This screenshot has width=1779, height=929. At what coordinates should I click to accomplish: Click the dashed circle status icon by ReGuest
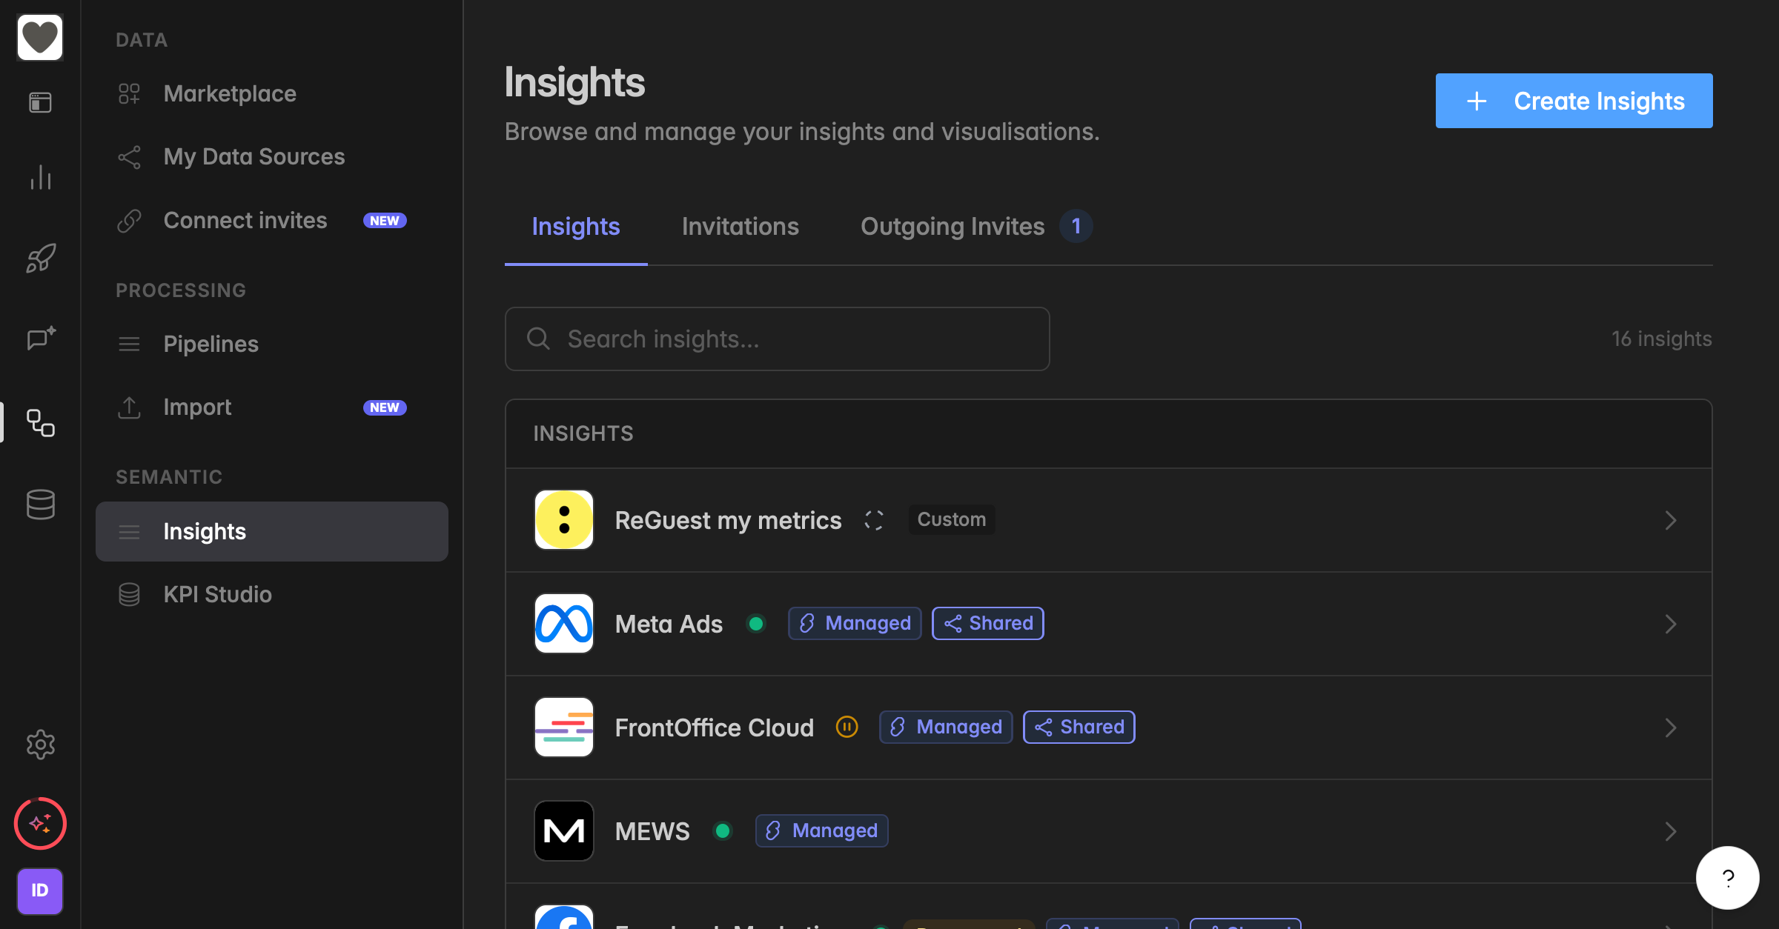874,520
